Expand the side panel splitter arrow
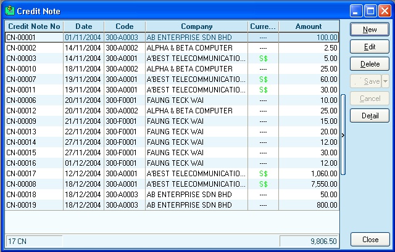 pyautogui.click(x=343, y=136)
